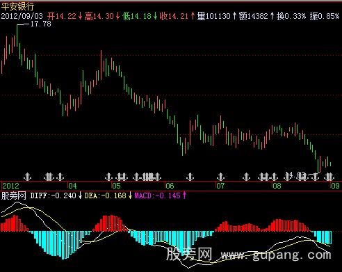Click the turnover amount 额14382 readout
This screenshot has width=342, height=272.
(x=253, y=16)
